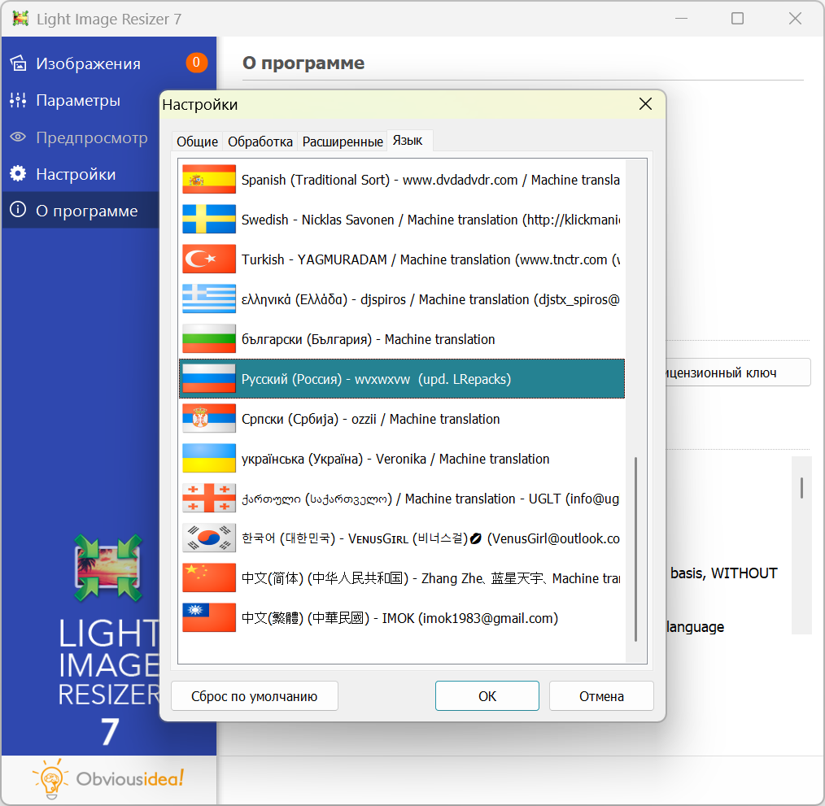Confirm with the OK button

[487, 696]
